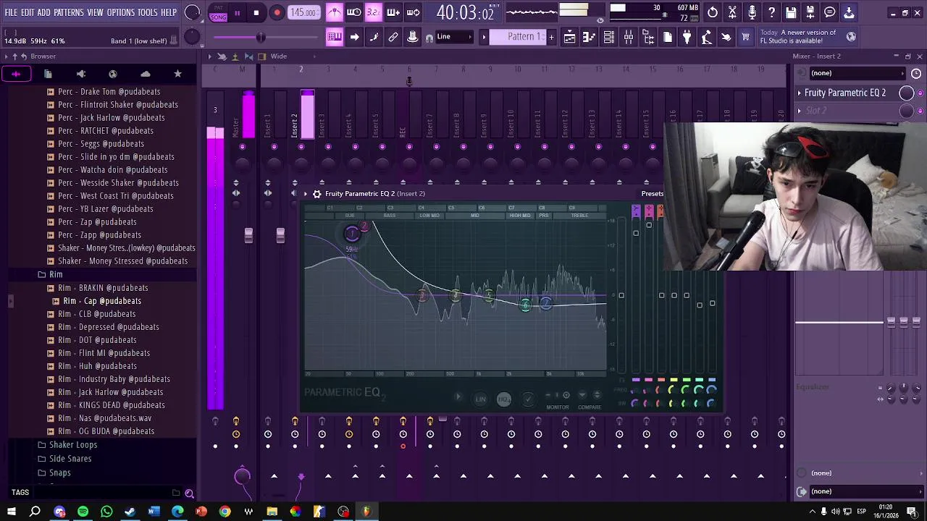Open the chat speech bubble icon
The width and height of the screenshot is (927, 521).
click(x=830, y=12)
